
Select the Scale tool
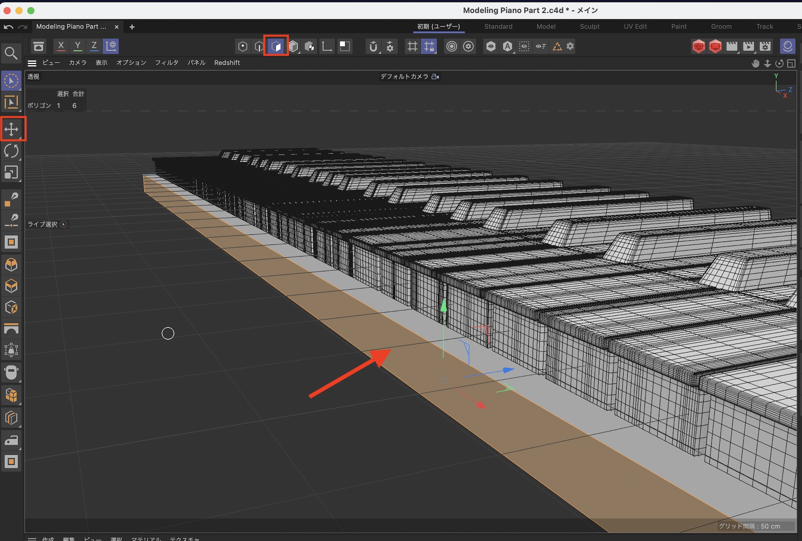point(11,173)
